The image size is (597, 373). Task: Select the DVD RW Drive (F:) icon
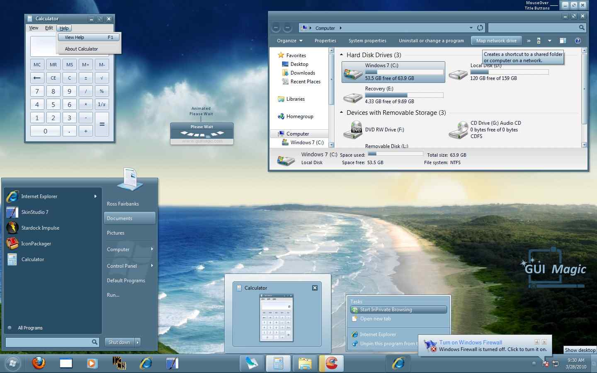pyautogui.click(x=353, y=130)
